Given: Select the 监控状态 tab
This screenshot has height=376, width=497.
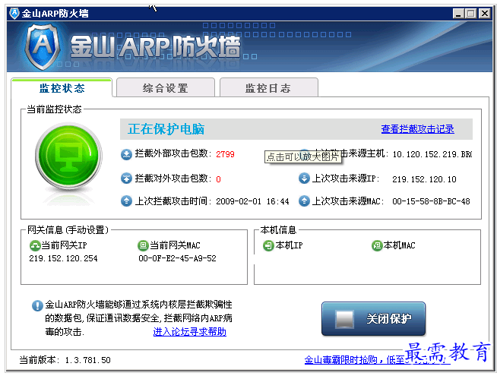Looking at the screenshot, I should click(x=62, y=87).
